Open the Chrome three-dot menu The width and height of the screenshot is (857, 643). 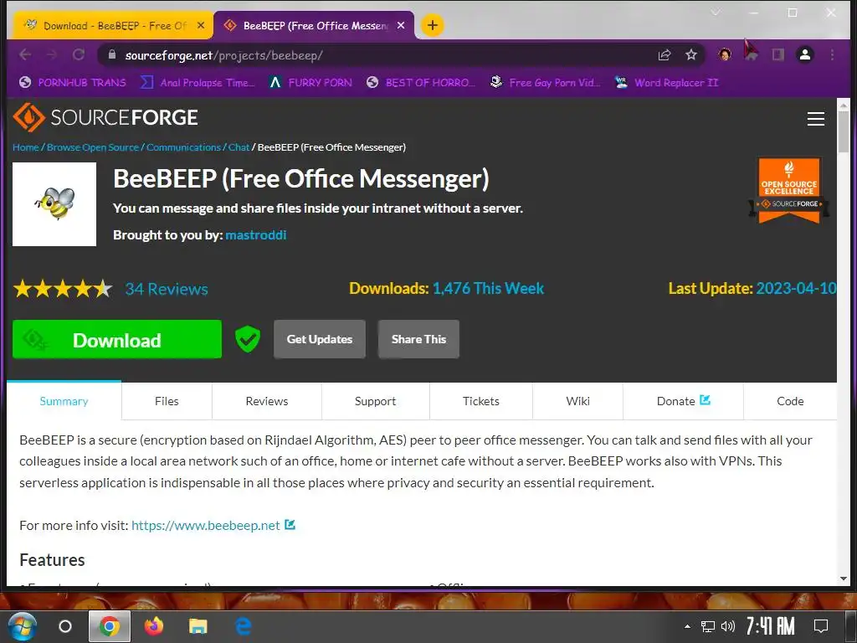click(x=832, y=54)
